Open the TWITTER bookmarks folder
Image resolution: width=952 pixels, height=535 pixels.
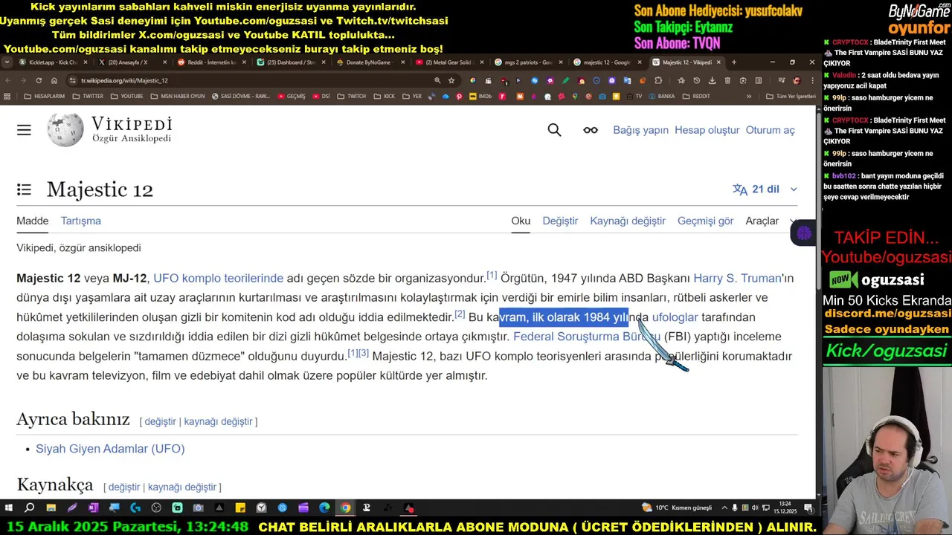(x=88, y=96)
